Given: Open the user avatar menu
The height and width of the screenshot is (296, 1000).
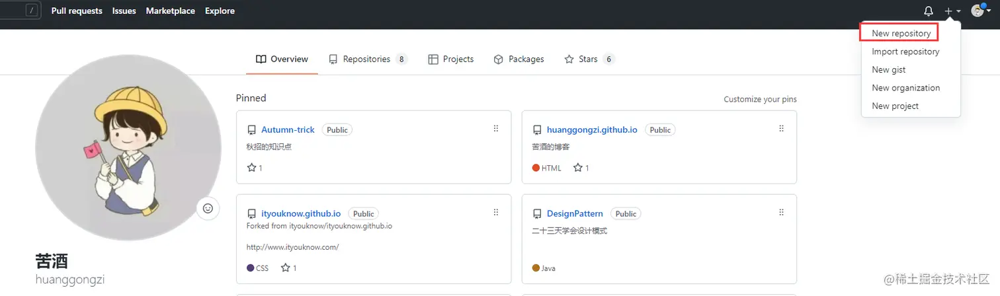Looking at the screenshot, I should pyautogui.click(x=979, y=11).
